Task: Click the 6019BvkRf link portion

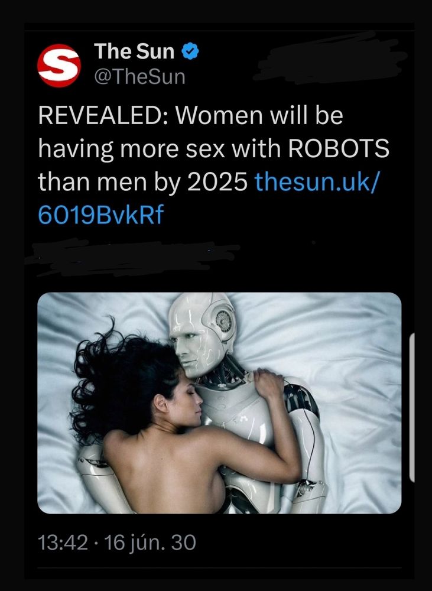Action: pyautogui.click(x=100, y=215)
